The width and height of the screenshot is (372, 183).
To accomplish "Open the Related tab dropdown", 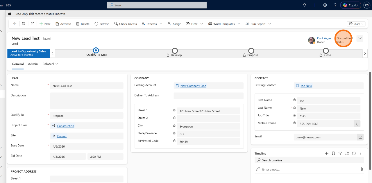I will [x=50, y=64].
